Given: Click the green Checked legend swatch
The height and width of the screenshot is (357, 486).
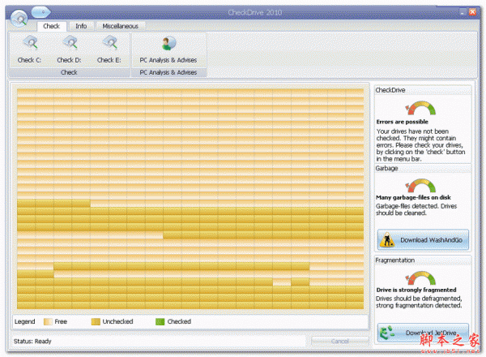Looking at the screenshot, I should click(x=160, y=322).
